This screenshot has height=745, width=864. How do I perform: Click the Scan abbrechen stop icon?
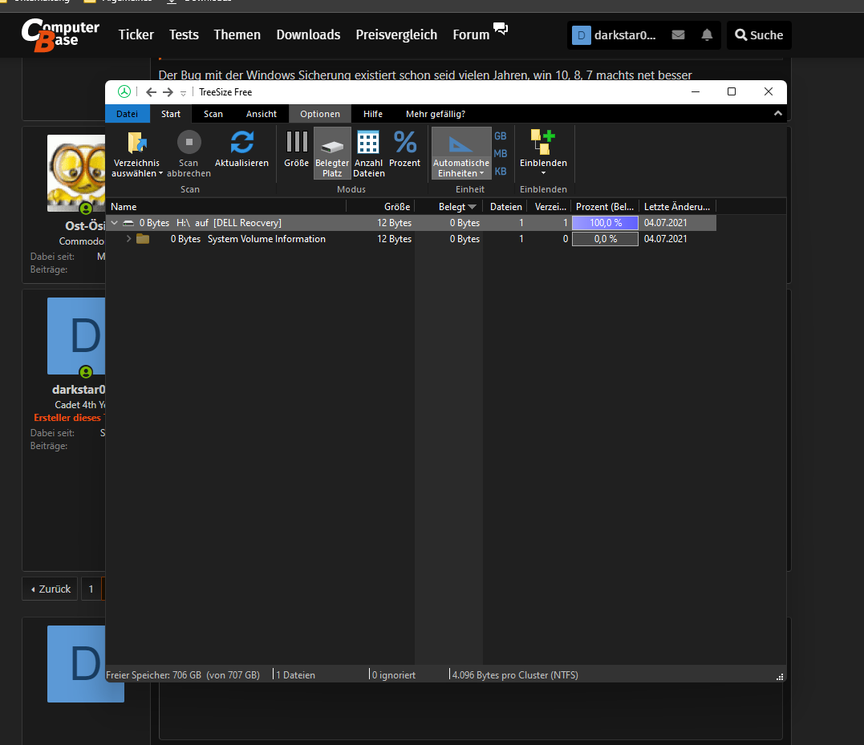(189, 142)
